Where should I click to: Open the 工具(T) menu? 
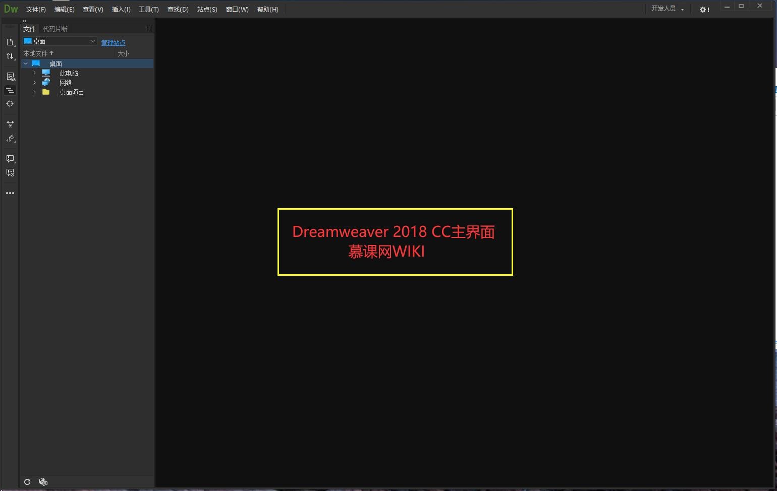click(x=149, y=10)
